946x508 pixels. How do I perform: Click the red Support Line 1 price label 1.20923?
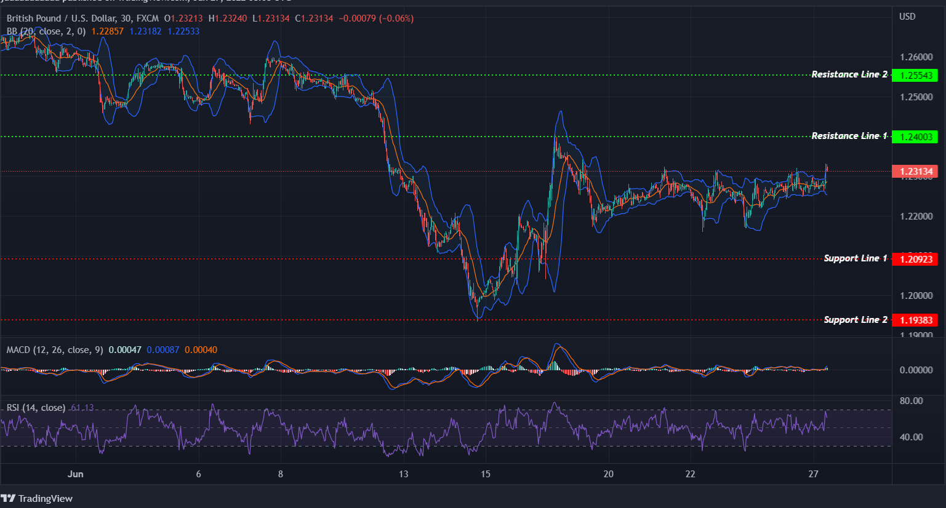click(915, 259)
